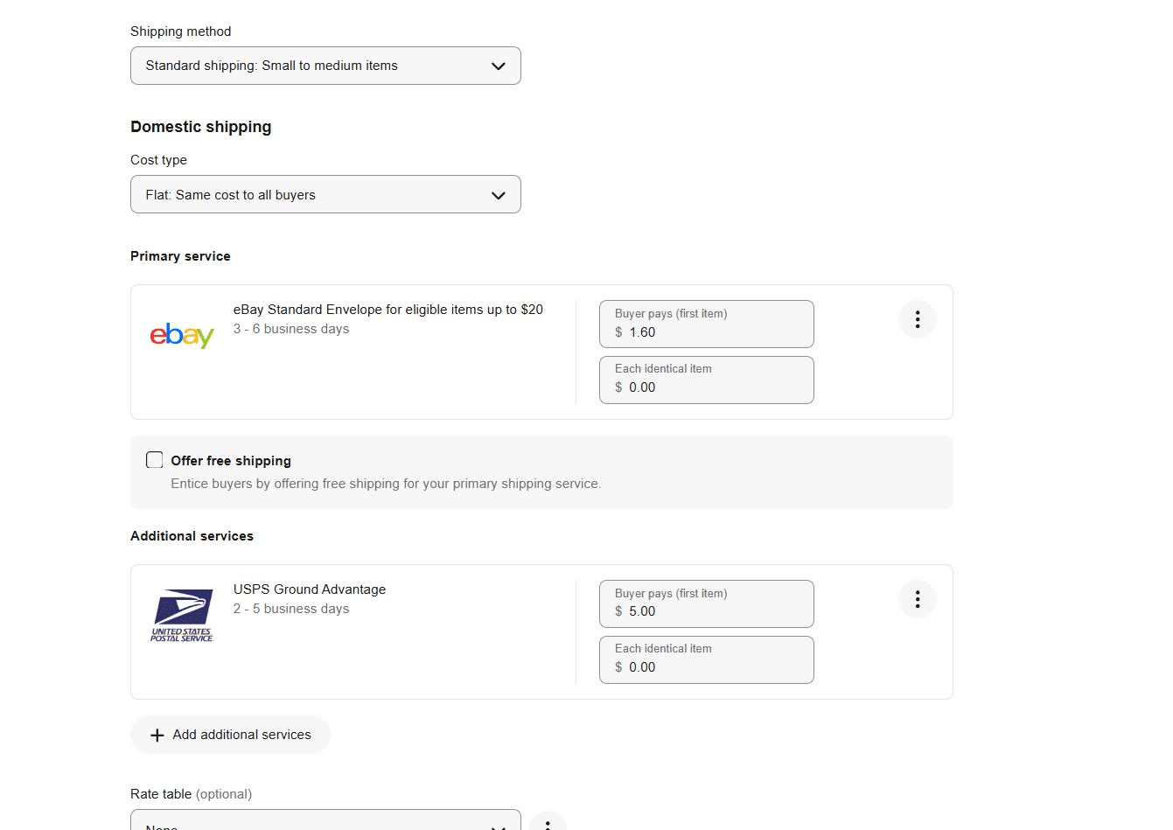Click the plus icon on Add additional services

pos(157,735)
